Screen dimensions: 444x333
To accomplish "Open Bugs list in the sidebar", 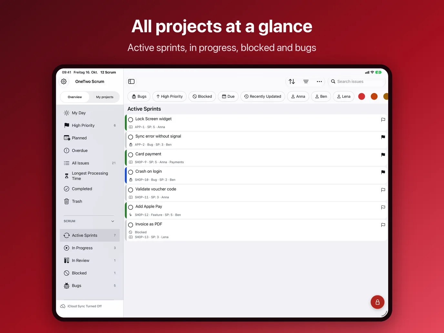I will [x=90, y=286].
